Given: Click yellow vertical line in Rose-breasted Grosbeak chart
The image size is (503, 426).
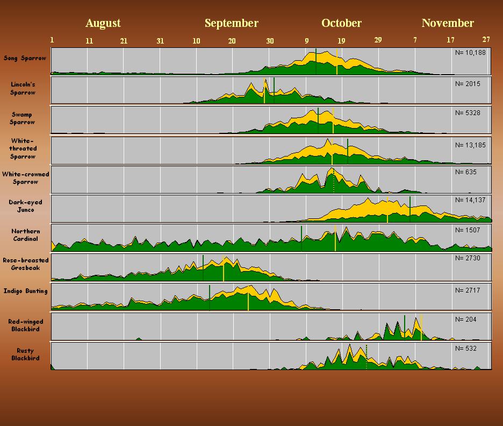Looking at the screenshot, I should [x=224, y=269].
